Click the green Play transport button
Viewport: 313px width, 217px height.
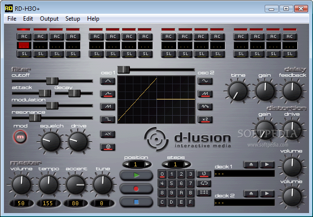pos(136,175)
